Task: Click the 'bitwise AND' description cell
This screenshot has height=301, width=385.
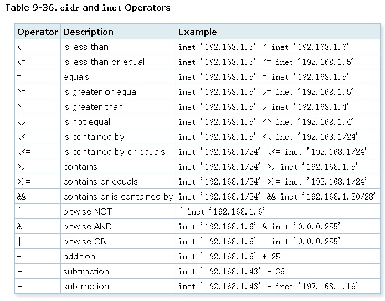Action: [87, 227]
